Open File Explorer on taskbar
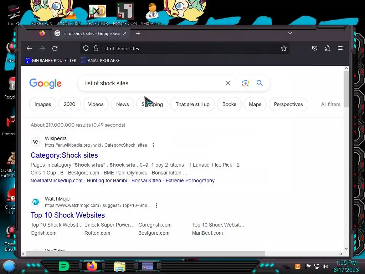Screen dimensions: 365x274 coord(120,267)
